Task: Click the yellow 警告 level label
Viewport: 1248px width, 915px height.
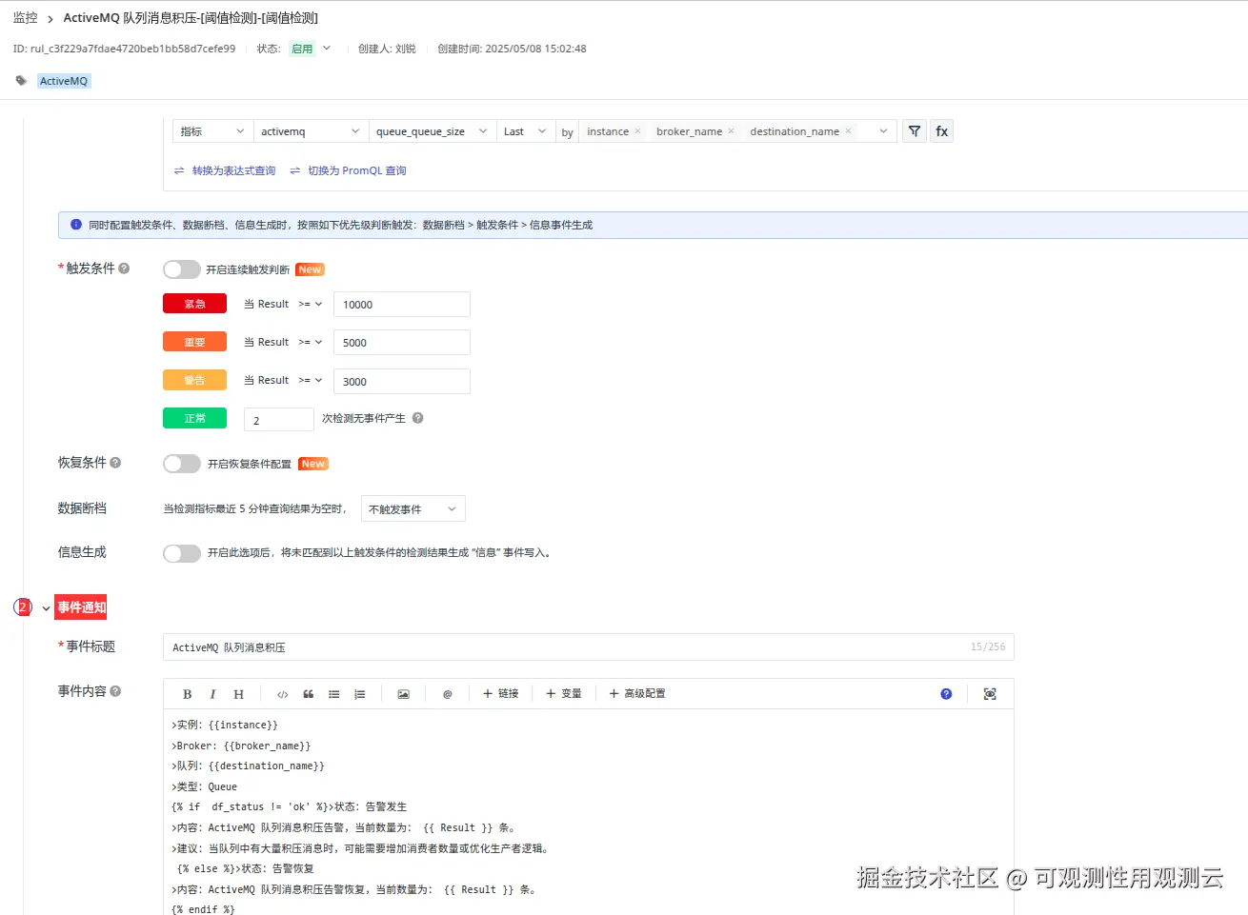Action: [194, 380]
